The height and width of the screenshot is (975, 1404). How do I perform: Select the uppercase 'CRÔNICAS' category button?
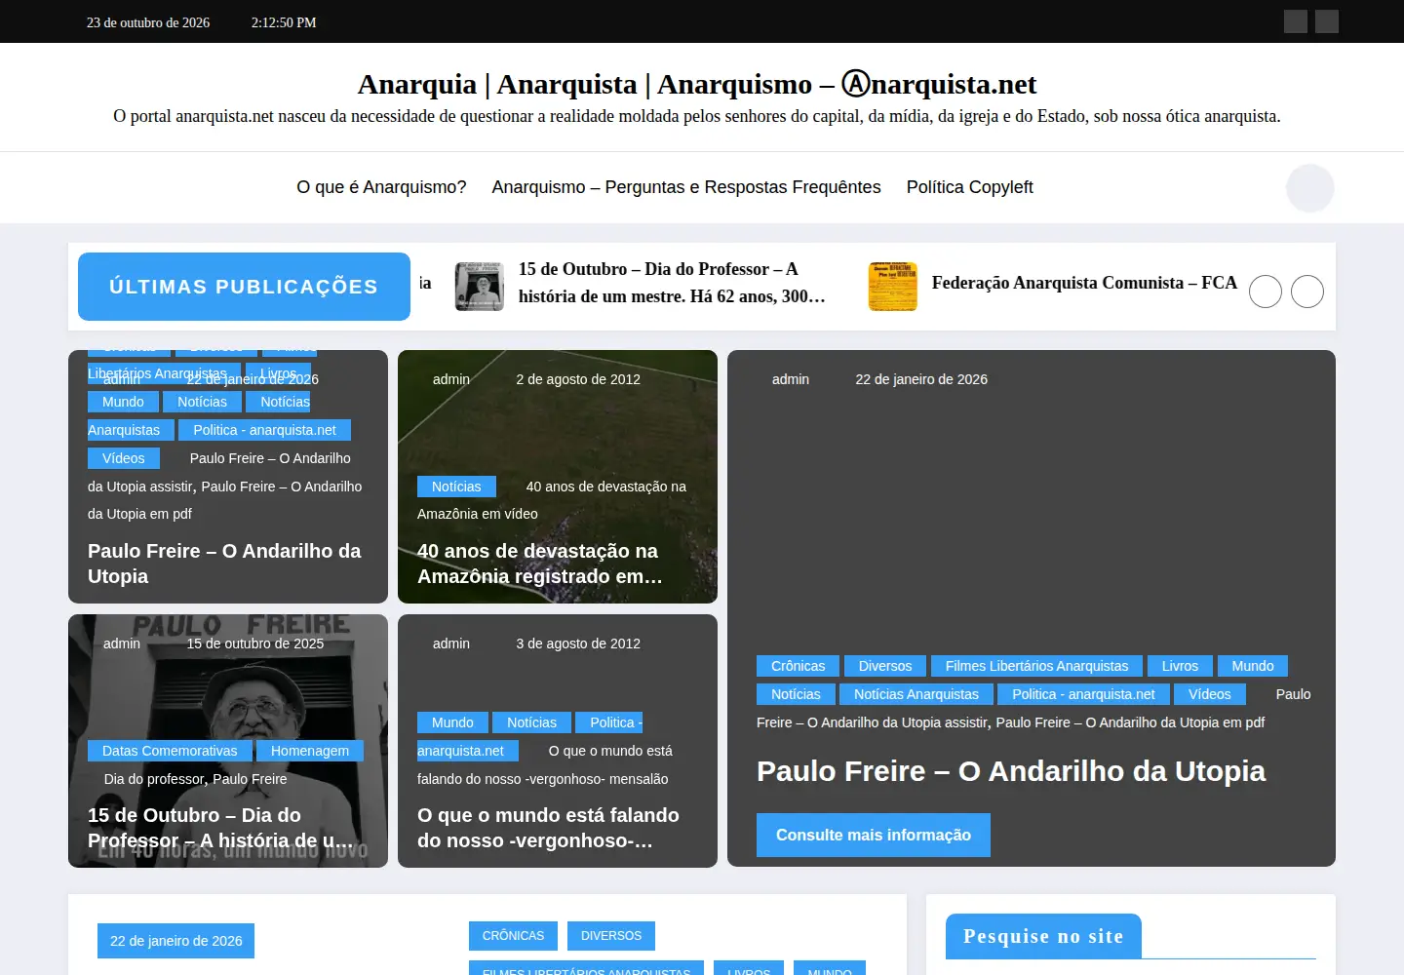pyautogui.click(x=514, y=936)
